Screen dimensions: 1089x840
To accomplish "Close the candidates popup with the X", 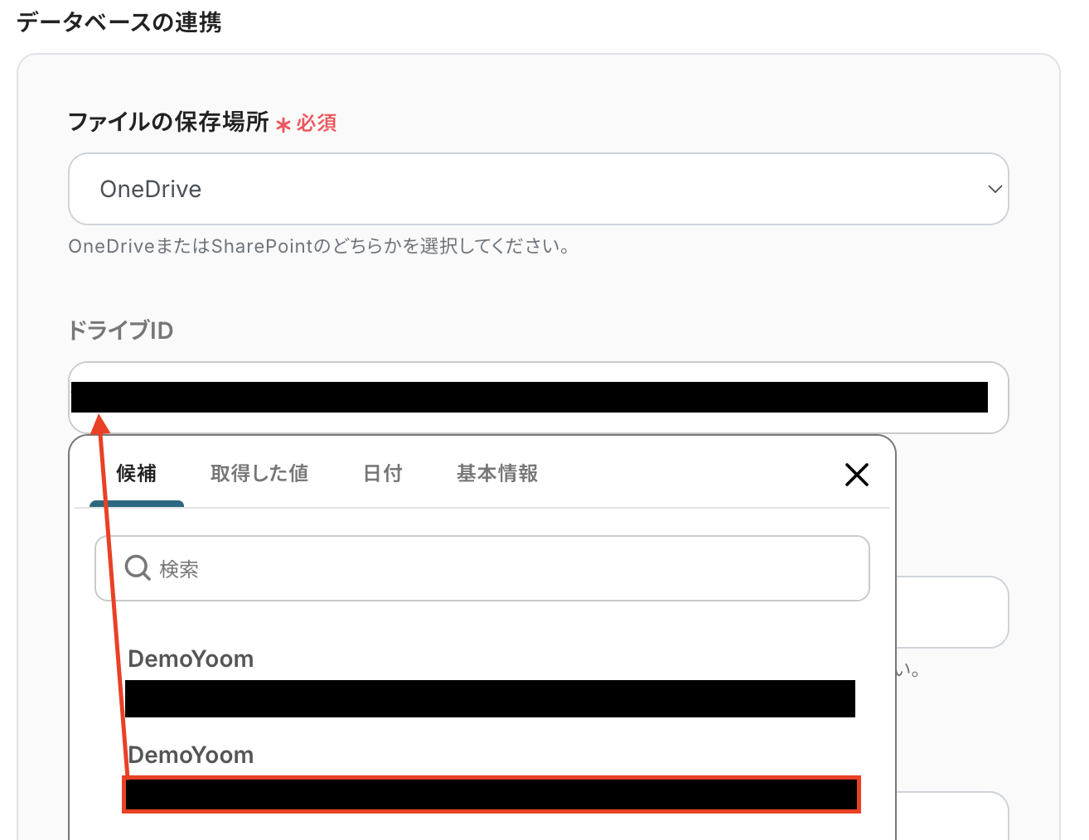I will 856,475.
